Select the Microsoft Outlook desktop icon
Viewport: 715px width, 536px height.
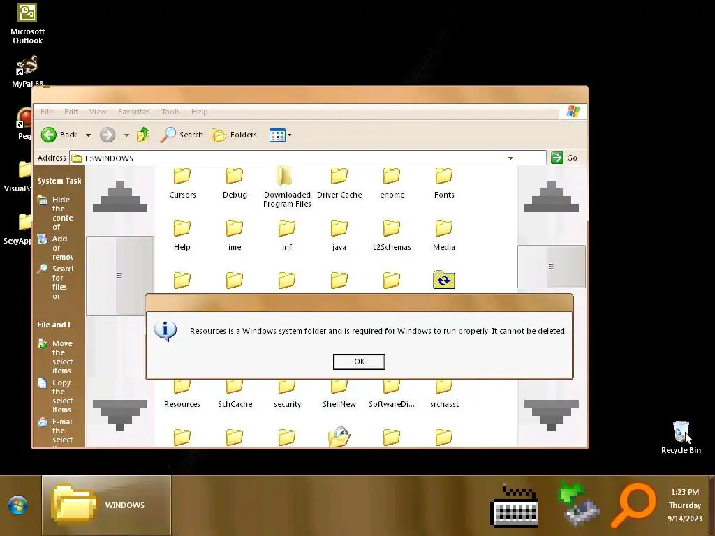click(x=27, y=24)
